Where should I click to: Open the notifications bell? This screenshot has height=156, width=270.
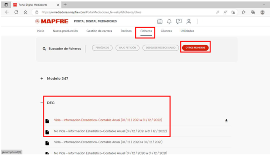coord(169,21)
